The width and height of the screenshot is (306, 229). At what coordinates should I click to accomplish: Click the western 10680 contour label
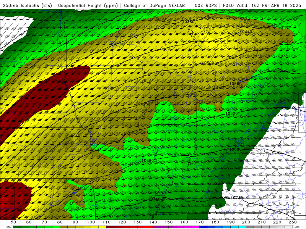(148, 160)
